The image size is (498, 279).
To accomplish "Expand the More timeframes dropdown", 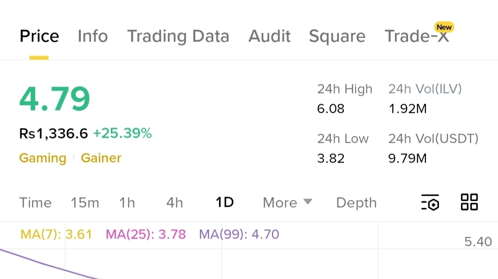I will 287,203.
